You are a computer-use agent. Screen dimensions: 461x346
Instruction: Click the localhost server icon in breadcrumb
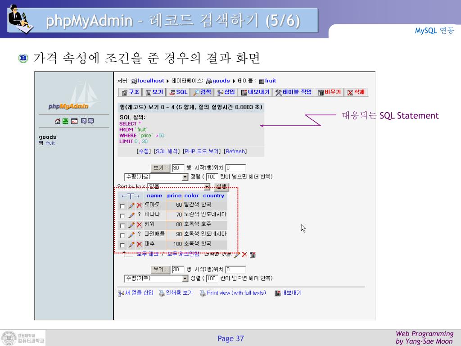pos(134,81)
